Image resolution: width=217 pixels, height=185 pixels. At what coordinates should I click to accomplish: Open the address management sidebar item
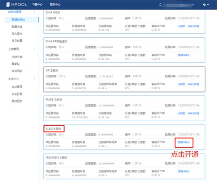tap(17, 87)
